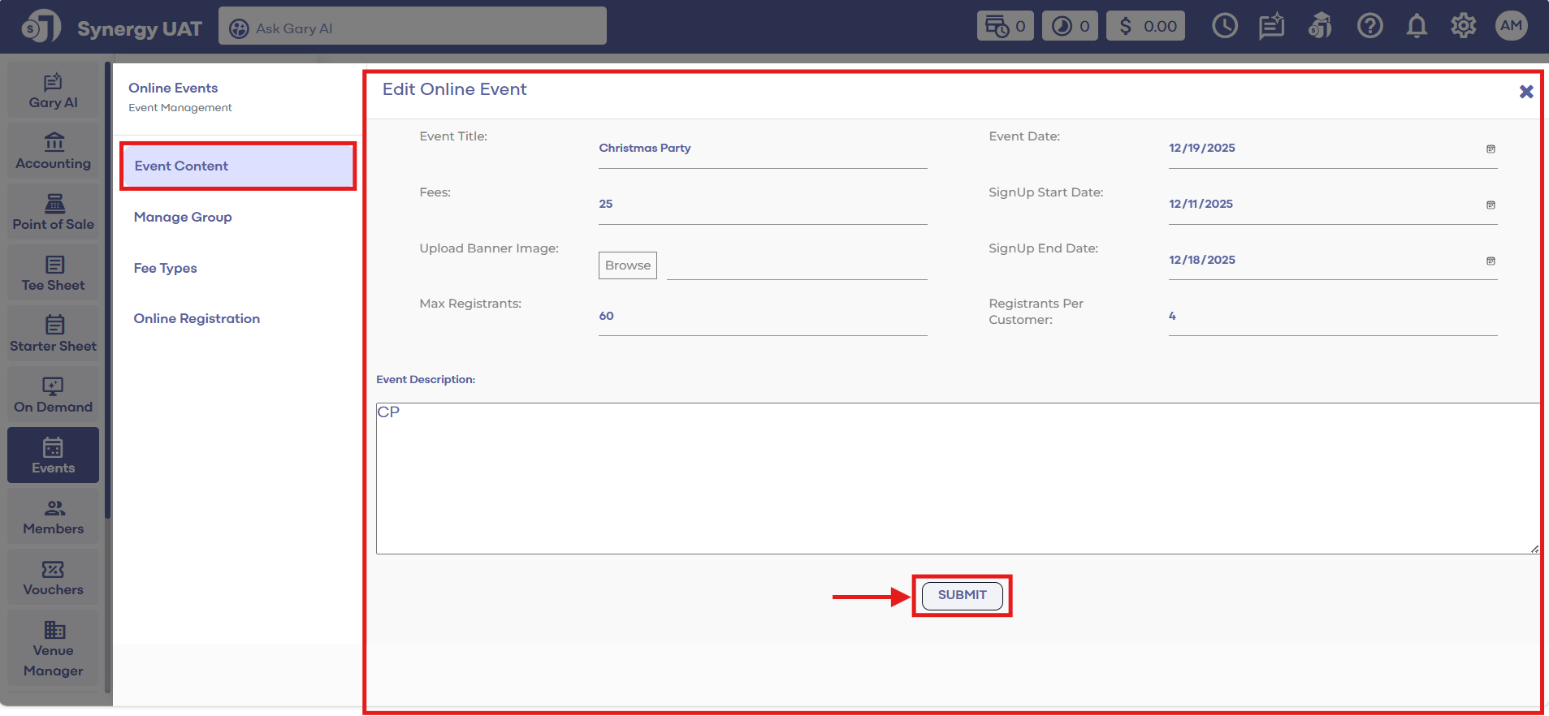This screenshot has width=1549, height=716.
Task: Go to Tee Sheet in sidebar
Action: tap(54, 273)
